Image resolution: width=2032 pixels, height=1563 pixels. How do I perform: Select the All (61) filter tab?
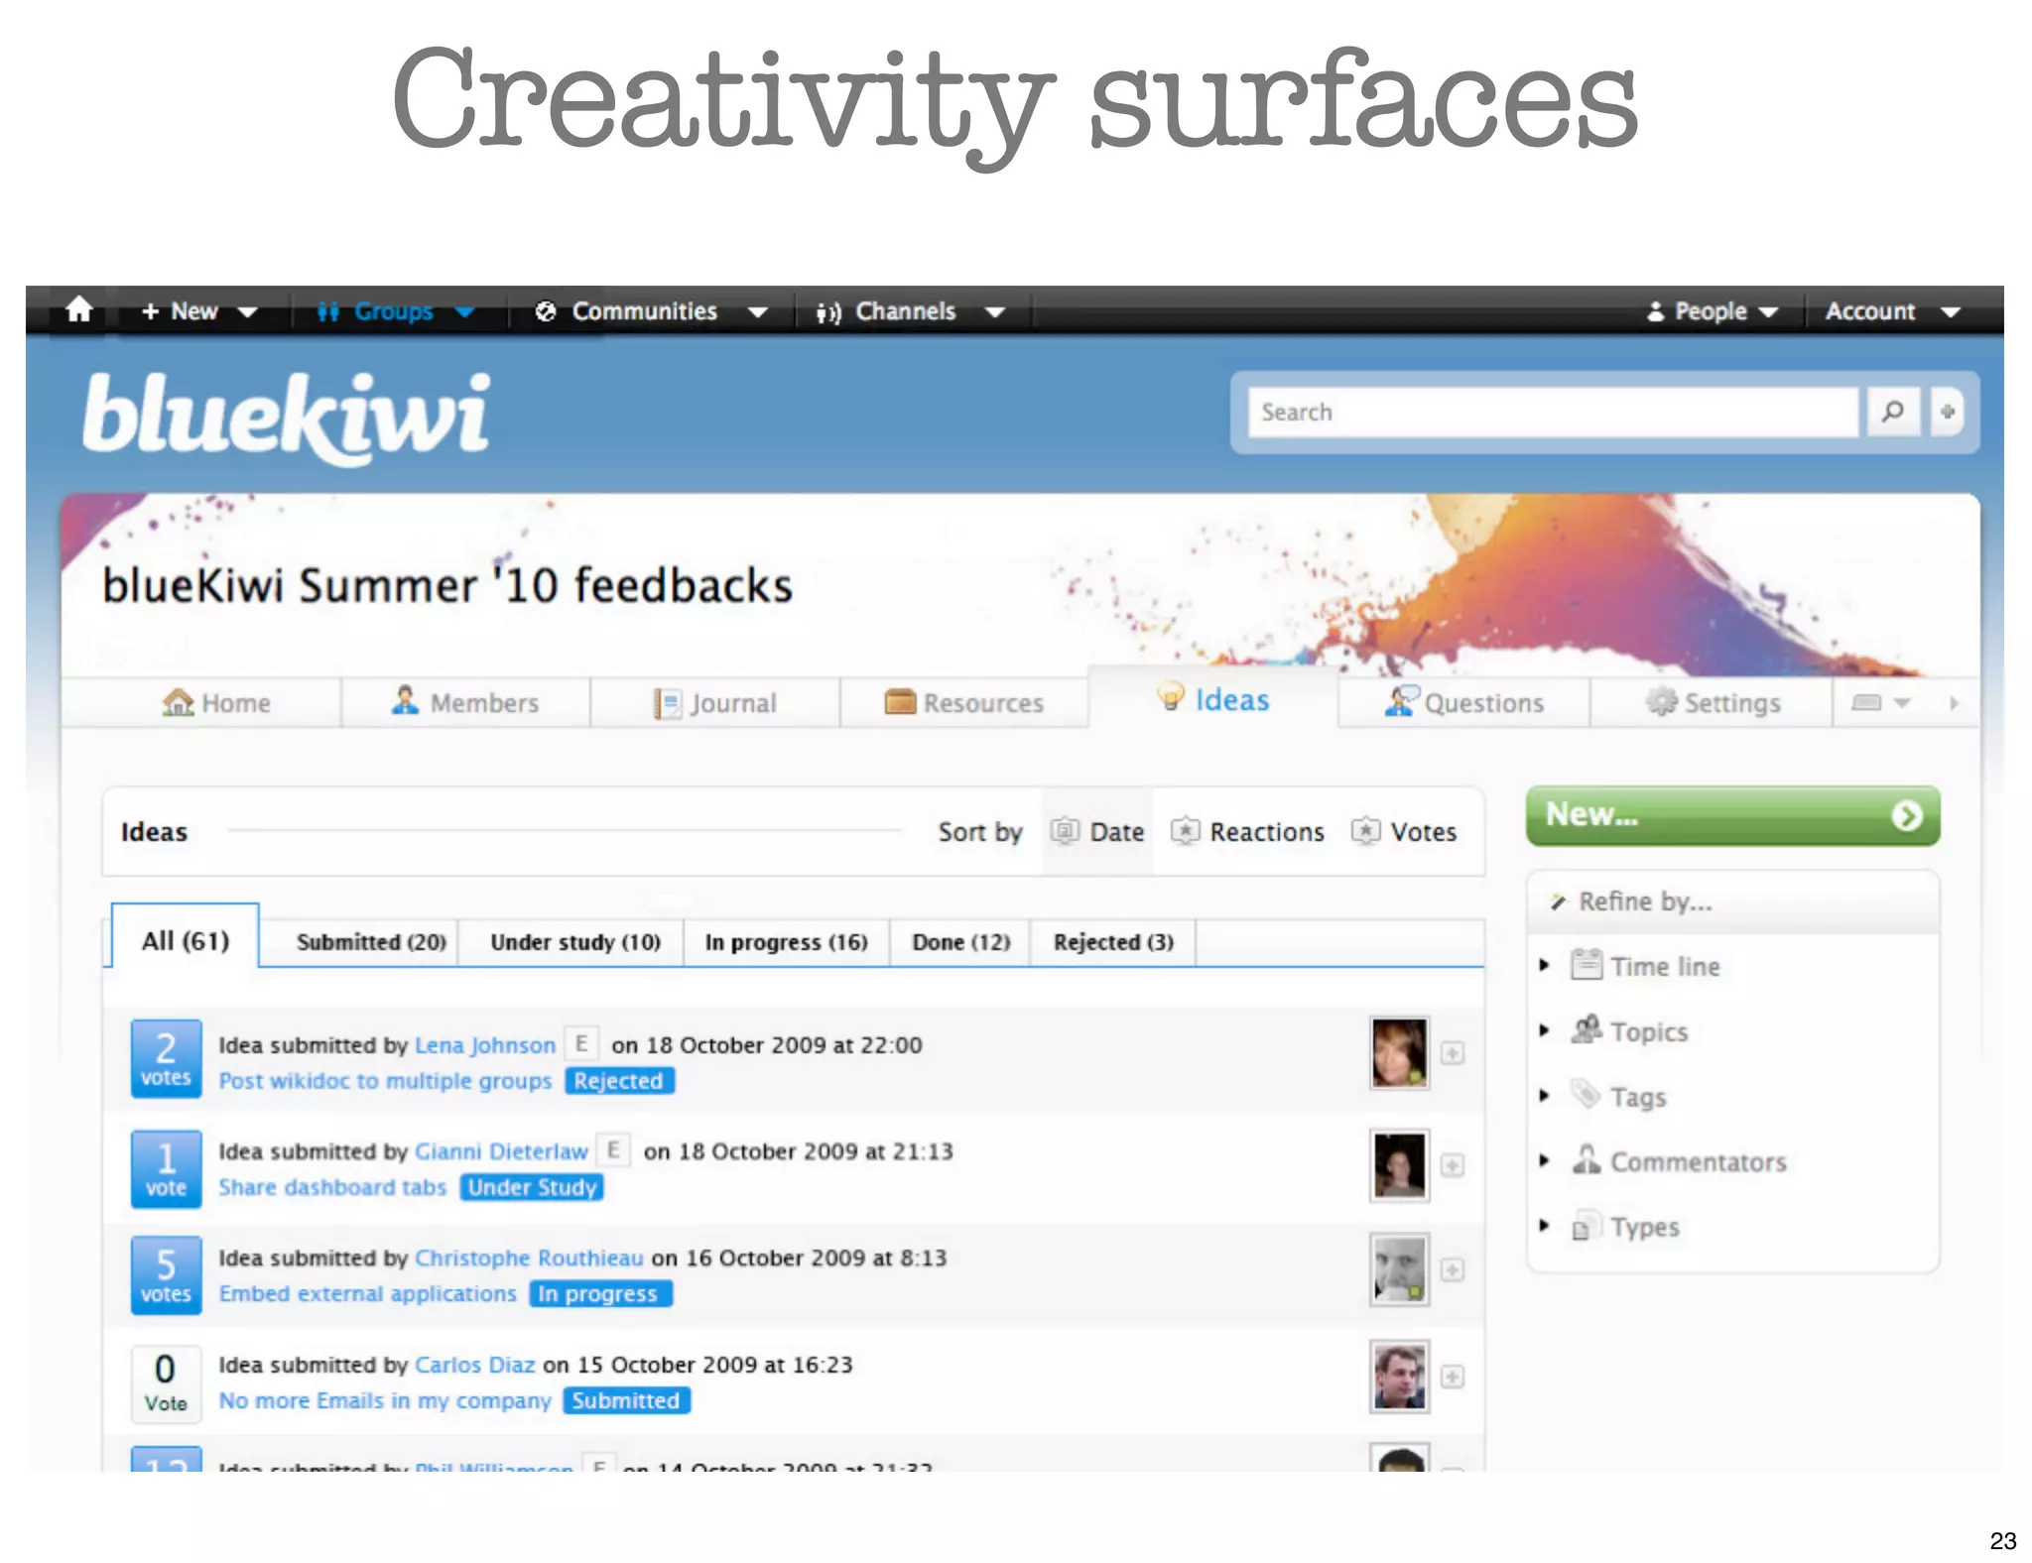coord(186,938)
